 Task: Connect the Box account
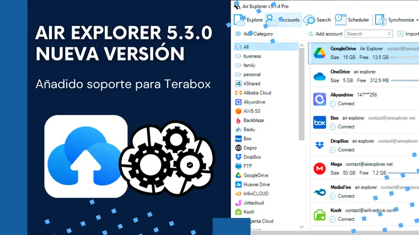[x=342, y=127]
